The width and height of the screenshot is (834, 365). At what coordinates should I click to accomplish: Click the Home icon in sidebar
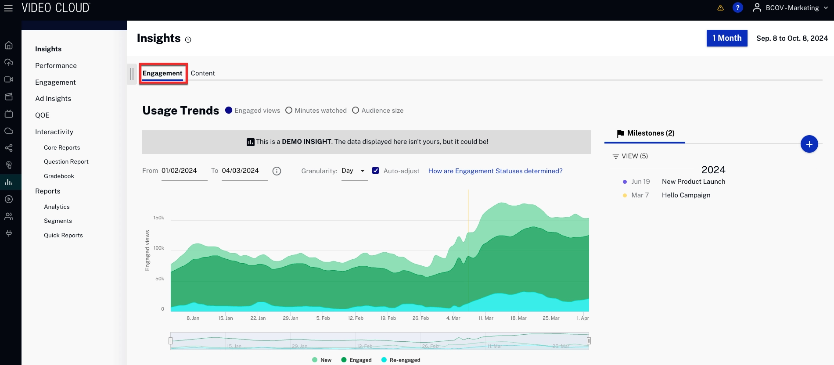pyautogui.click(x=9, y=45)
